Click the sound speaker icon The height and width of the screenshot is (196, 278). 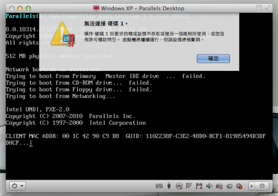pos(209,186)
